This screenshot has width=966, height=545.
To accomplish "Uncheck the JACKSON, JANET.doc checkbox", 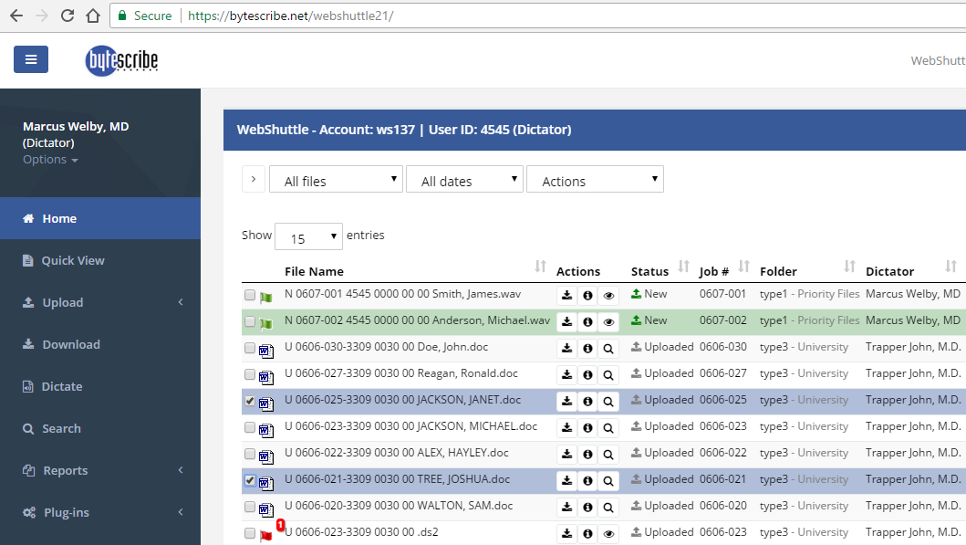I will tap(250, 401).
